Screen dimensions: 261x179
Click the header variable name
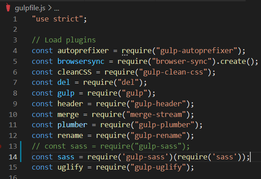(x=70, y=104)
